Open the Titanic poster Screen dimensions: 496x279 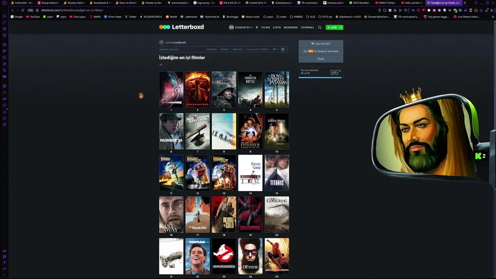277,173
